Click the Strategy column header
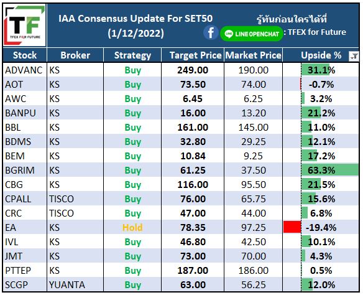The image size is (363, 295). tap(132, 55)
